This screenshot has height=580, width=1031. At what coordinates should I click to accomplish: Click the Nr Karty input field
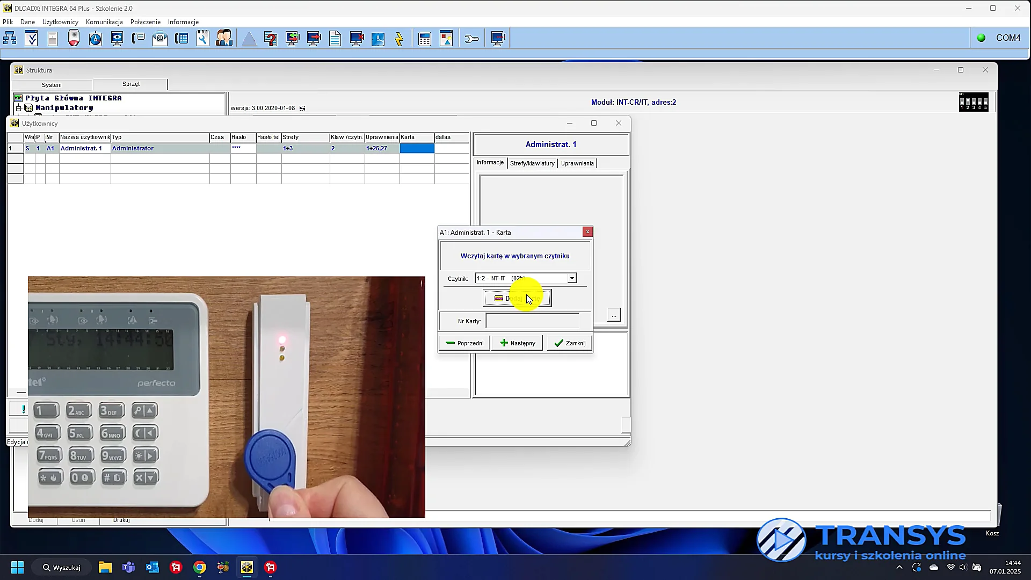[x=532, y=321]
